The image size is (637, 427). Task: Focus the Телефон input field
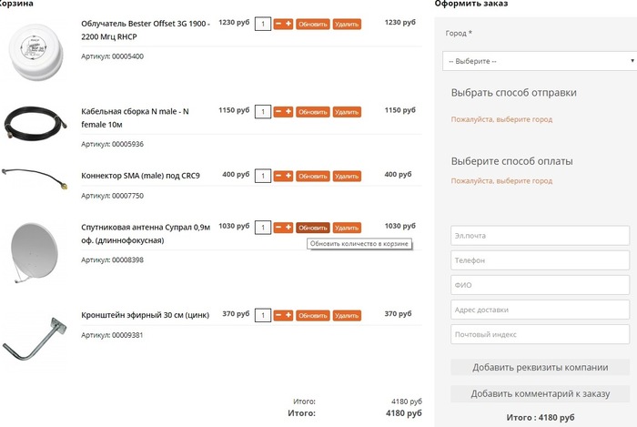click(x=541, y=260)
